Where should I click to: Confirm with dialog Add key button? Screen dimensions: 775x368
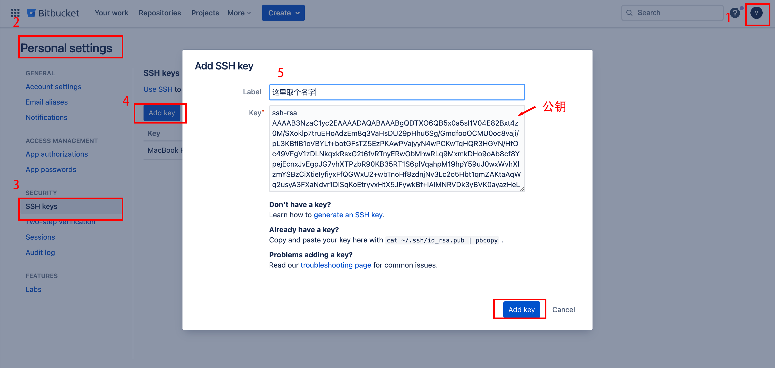[521, 310]
